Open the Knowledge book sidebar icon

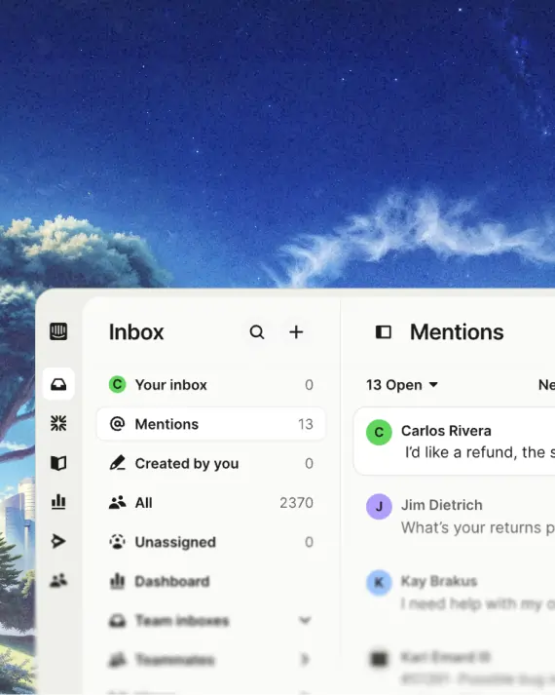(58, 463)
